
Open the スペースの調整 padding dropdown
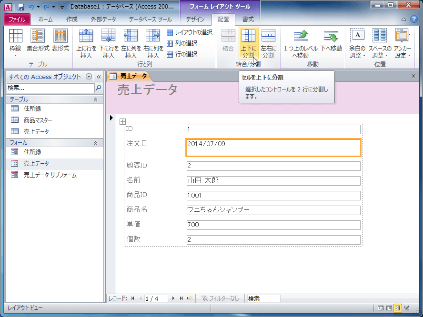coord(380,43)
